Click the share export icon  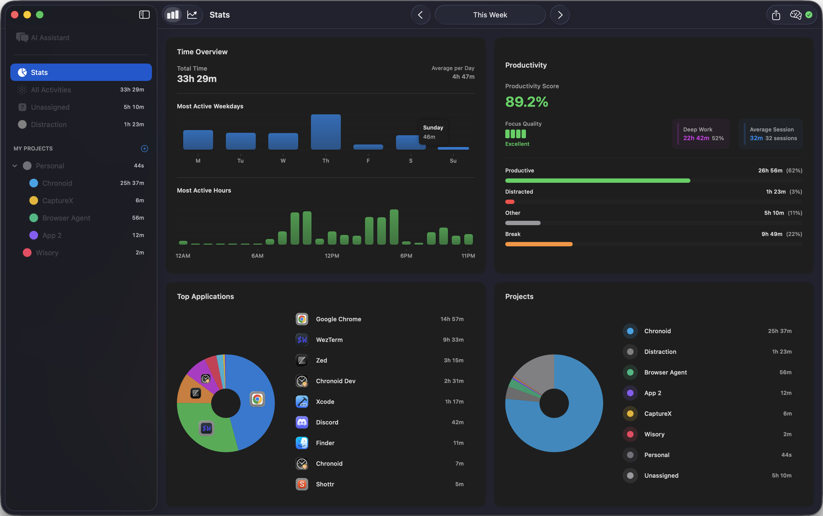776,15
